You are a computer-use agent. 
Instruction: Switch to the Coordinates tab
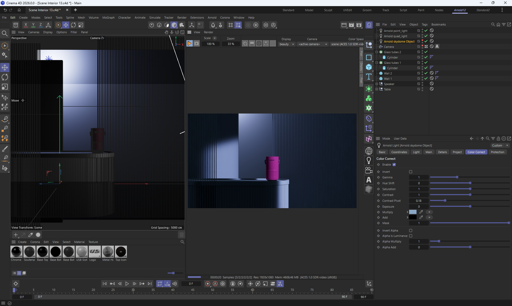tap(399, 152)
